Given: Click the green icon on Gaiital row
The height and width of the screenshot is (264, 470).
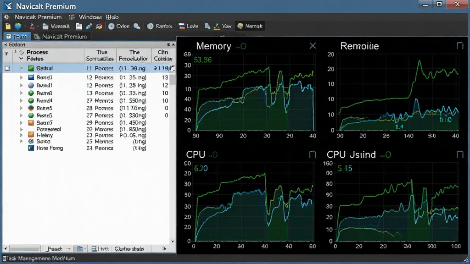Looking at the screenshot, I should pos(31,68).
